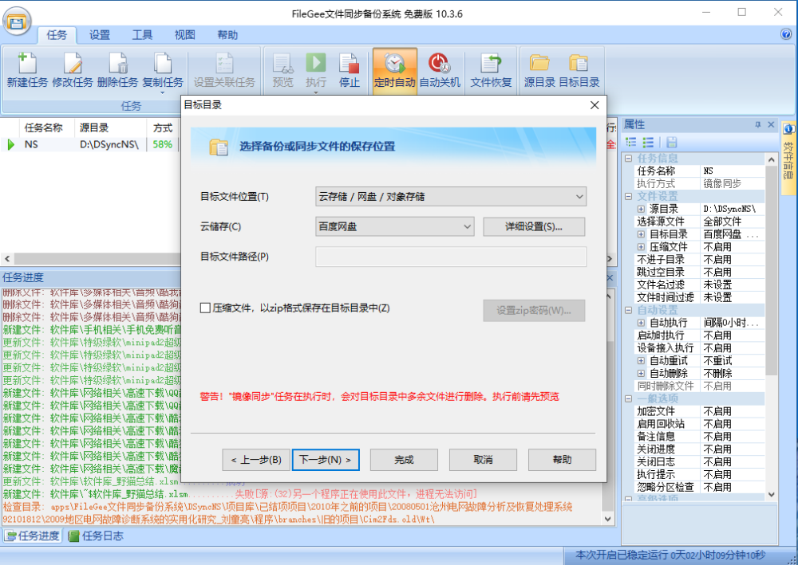Click the 帮助 button in dialog
The height and width of the screenshot is (565, 798).
[562, 460]
